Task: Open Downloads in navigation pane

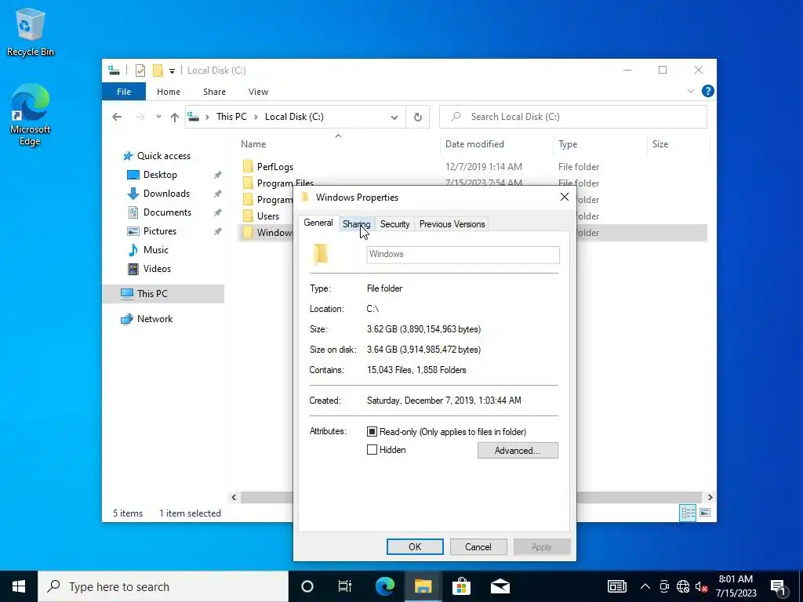Action: (x=166, y=194)
